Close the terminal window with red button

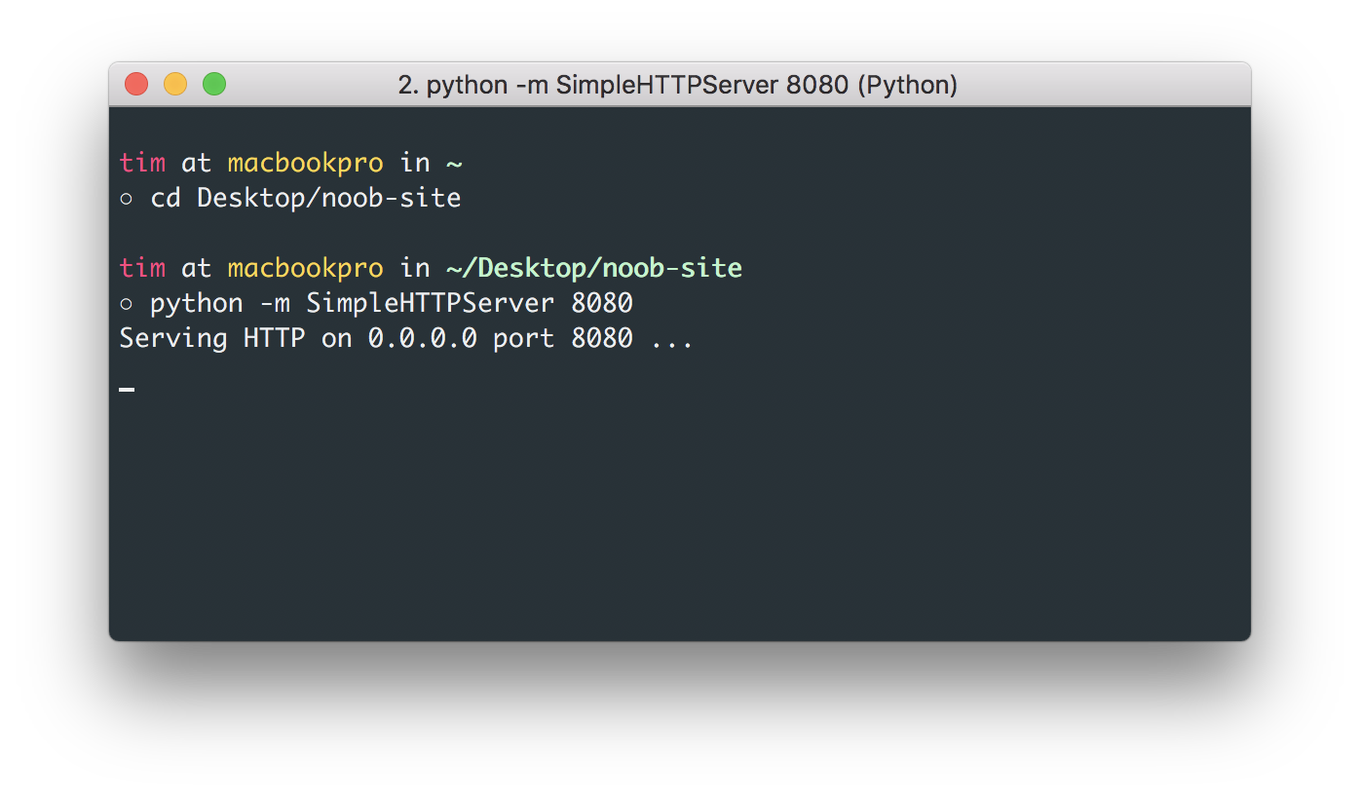click(x=136, y=85)
